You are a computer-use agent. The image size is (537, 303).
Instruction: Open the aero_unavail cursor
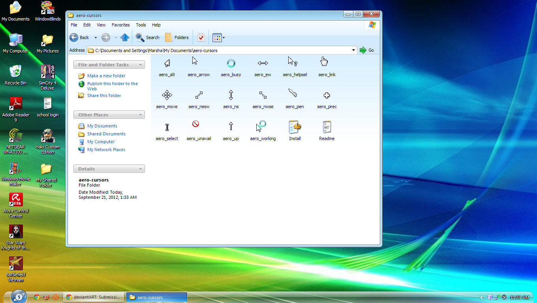(x=195, y=124)
